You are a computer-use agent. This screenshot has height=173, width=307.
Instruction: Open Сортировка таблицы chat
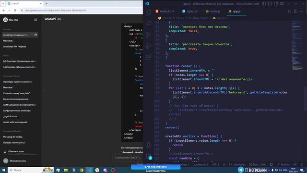click(20, 67)
